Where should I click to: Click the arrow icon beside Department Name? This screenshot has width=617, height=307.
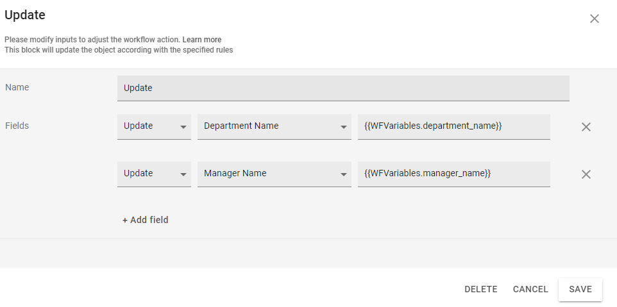(x=344, y=127)
